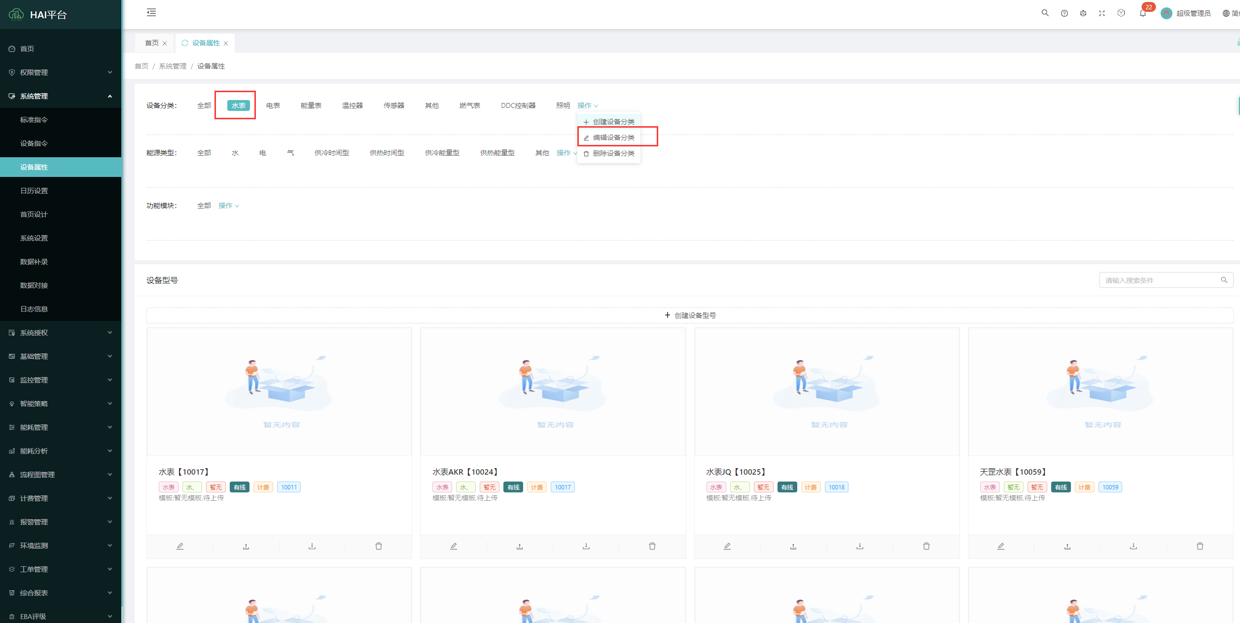Close the 首页 tab
Screen dimensions: 1240x623
tap(165, 43)
